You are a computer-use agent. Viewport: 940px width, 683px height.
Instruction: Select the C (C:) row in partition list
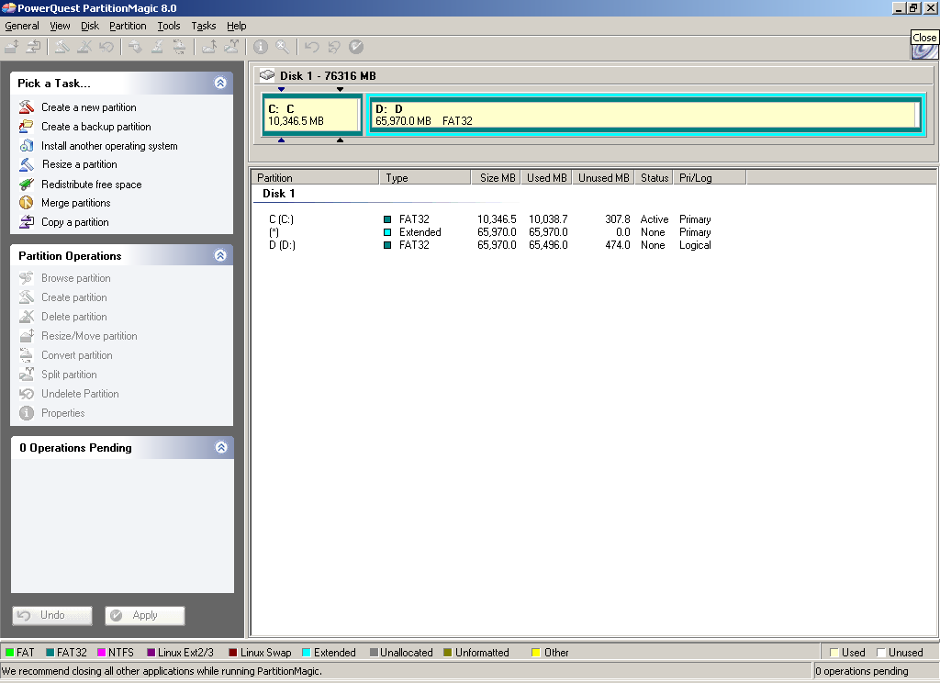[490, 219]
